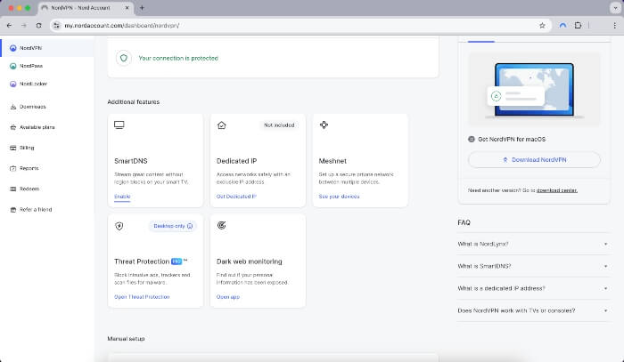This screenshot has width=624, height=362.
Task: Click the Get NordVPN for macOS text
Action: click(512, 140)
